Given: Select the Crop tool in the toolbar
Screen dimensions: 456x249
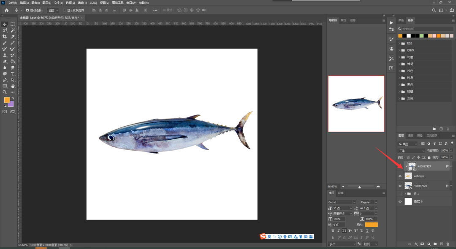Looking at the screenshot, I should tap(5, 37).
